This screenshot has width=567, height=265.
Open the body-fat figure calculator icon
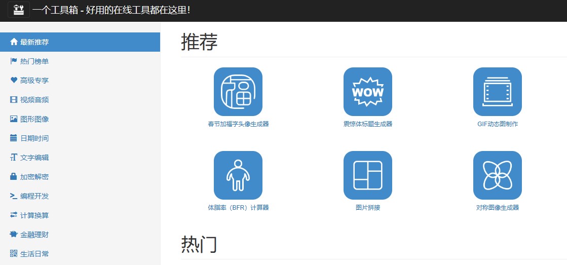(238, 175)
